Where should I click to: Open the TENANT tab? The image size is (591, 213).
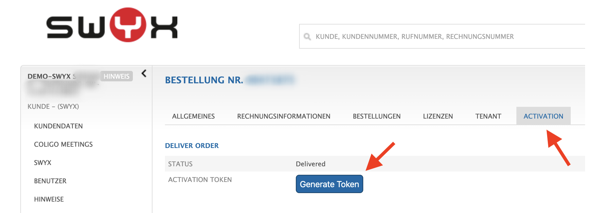coord(488,116)
